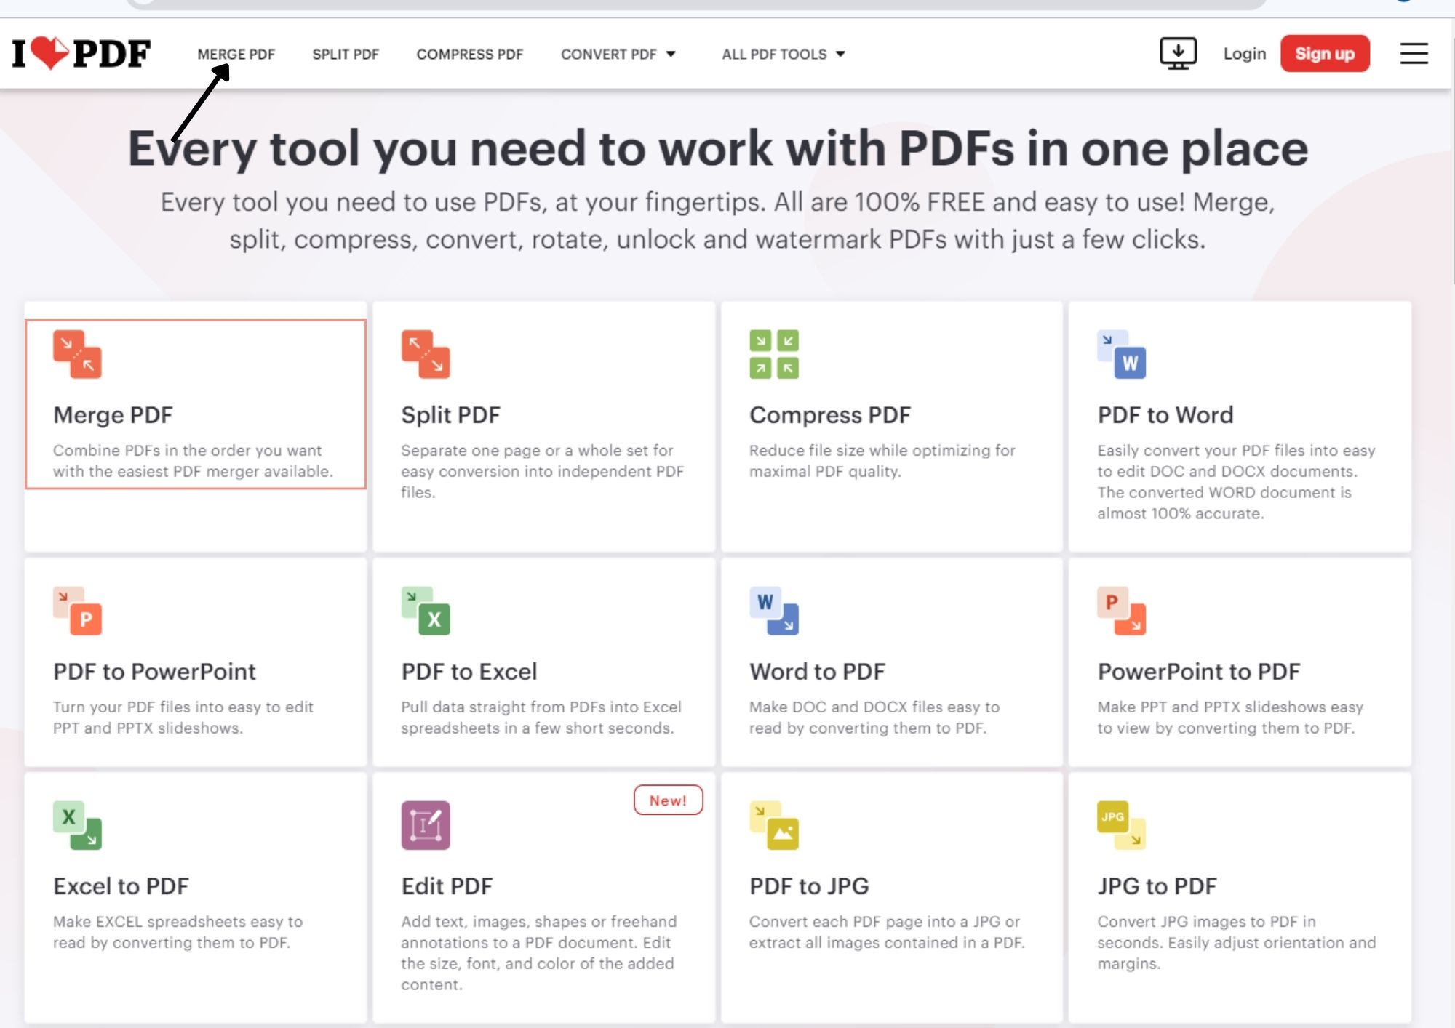The image size is (1455, 1028).
Task: Click the green Compress PDF icon
Action: point(774,355)
